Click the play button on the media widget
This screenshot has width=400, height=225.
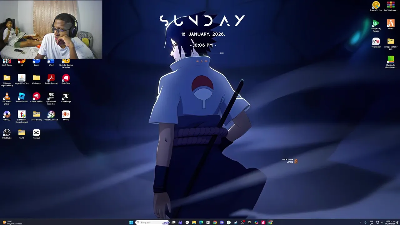202,61
